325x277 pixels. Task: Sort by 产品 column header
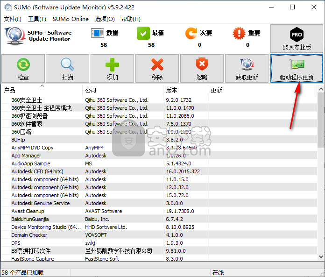tap(42, 90)
